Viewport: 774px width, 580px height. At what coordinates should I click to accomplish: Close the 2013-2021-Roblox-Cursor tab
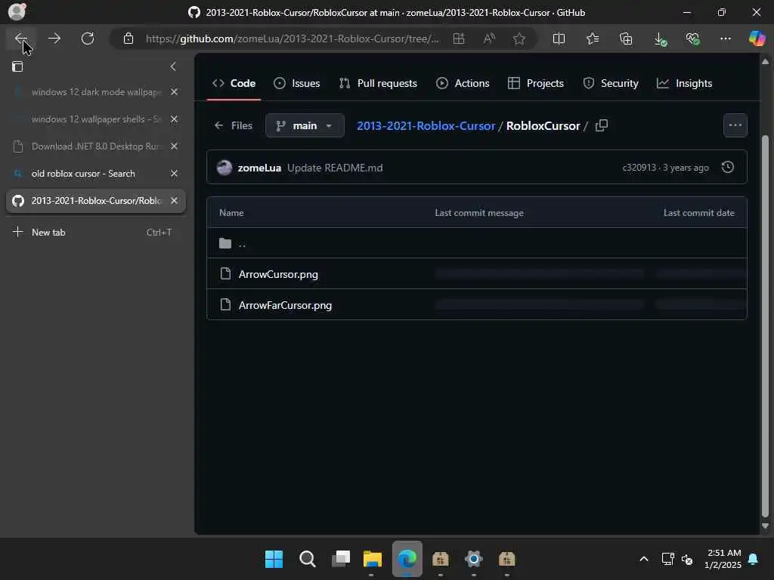(x=175, y=201)
